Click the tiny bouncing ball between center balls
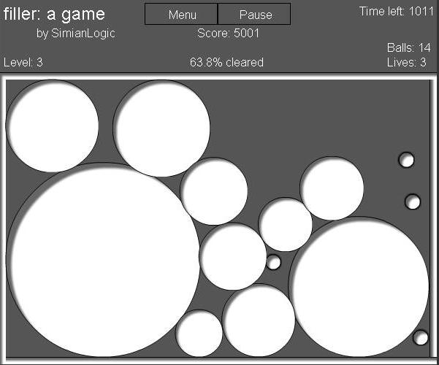This screenshot has width=439, height=365. (x=273, y=262)
